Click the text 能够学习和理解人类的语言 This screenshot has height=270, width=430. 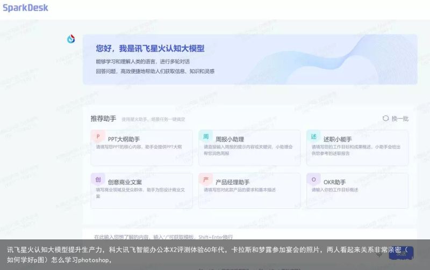pyautogui.click(x=125, y=61)
